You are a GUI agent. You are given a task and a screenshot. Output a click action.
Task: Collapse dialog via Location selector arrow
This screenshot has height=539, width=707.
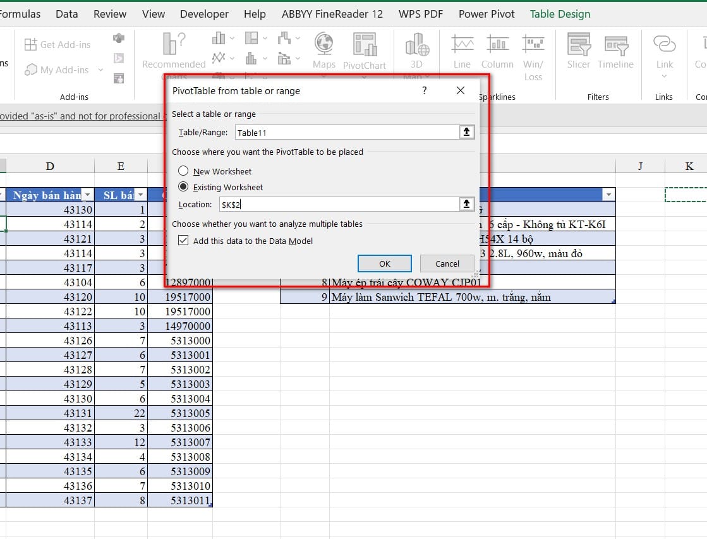(467, 204)
